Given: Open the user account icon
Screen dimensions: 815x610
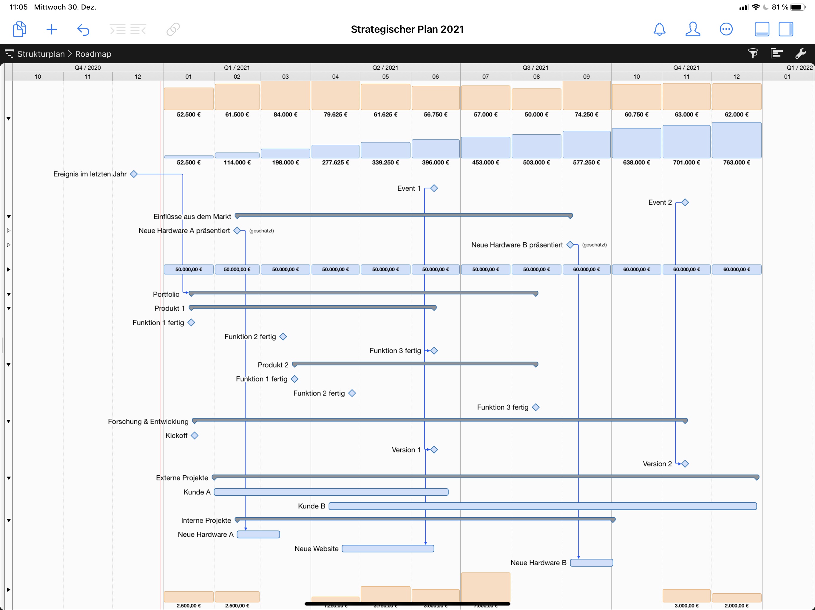Looking at the screenshot, I should 692,29.
